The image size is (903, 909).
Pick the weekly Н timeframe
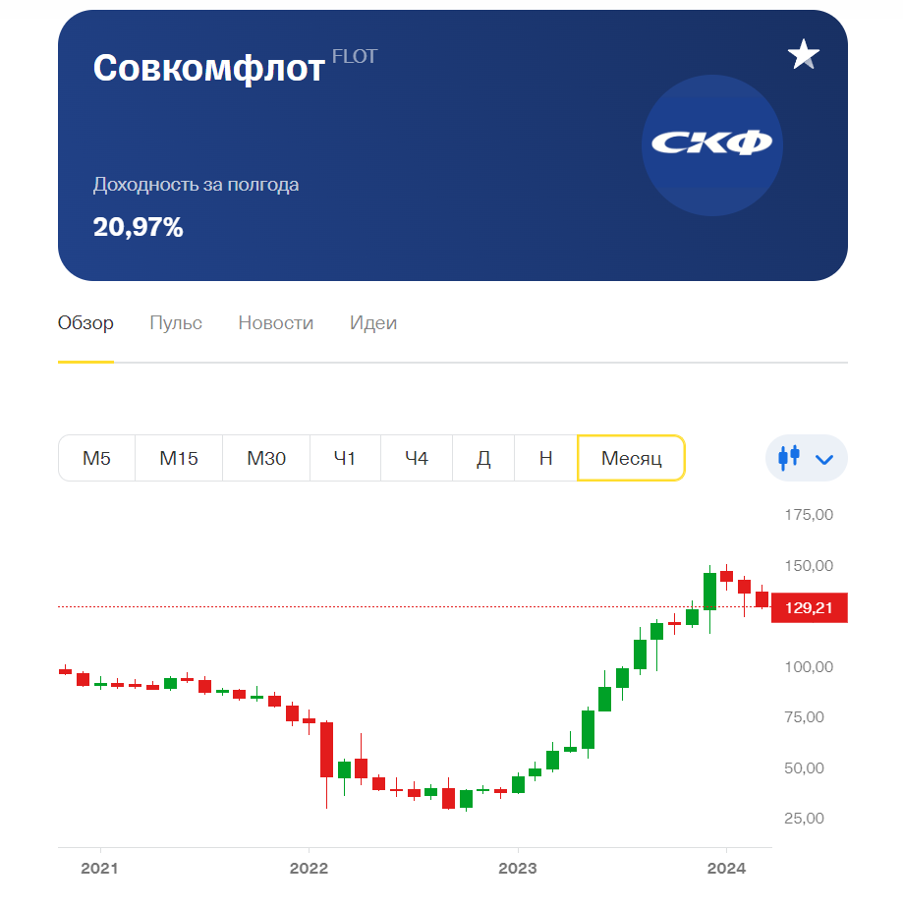545,458
